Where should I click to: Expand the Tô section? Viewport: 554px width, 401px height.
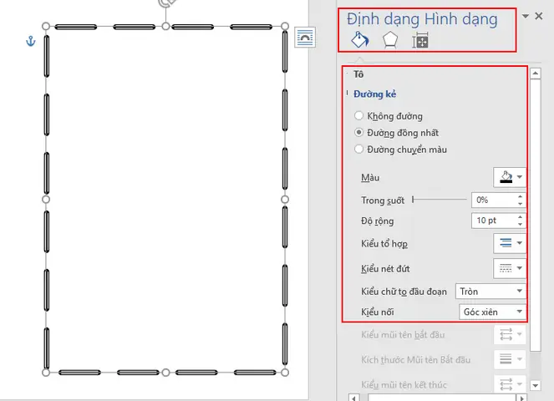tap(358, 74)
